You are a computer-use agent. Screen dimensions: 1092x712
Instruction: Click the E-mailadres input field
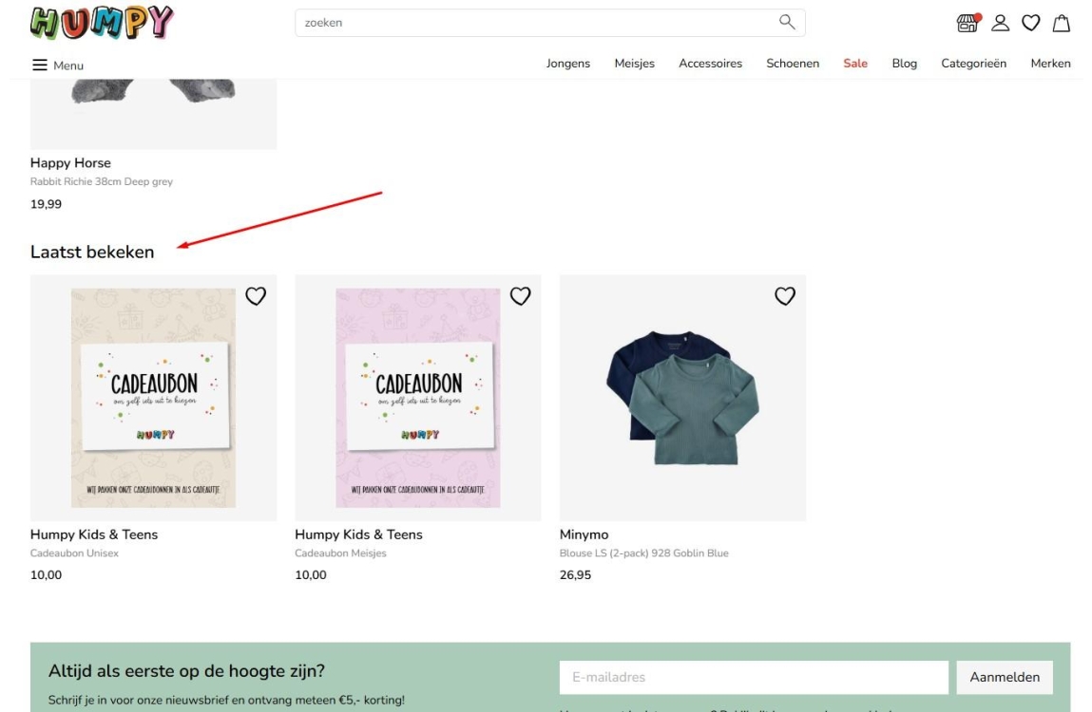click(753, 677)
